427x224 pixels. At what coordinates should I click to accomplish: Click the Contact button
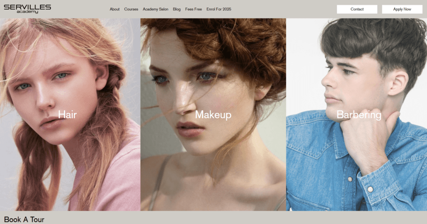357,9
